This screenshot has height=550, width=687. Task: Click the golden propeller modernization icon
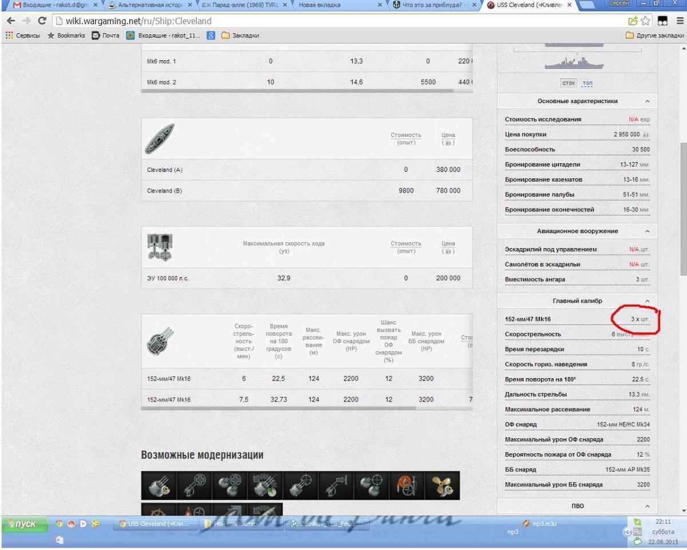[x=441, y=485]
